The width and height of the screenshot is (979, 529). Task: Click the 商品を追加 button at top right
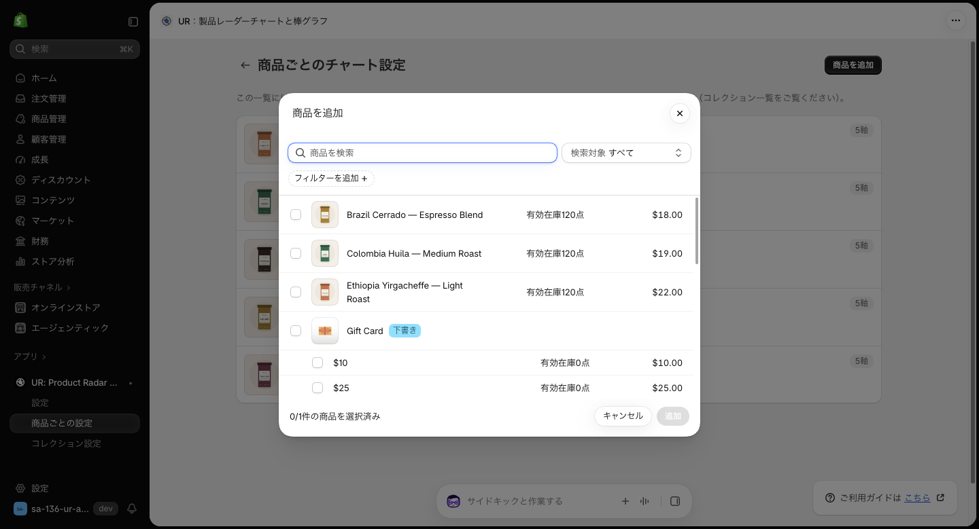853,65
